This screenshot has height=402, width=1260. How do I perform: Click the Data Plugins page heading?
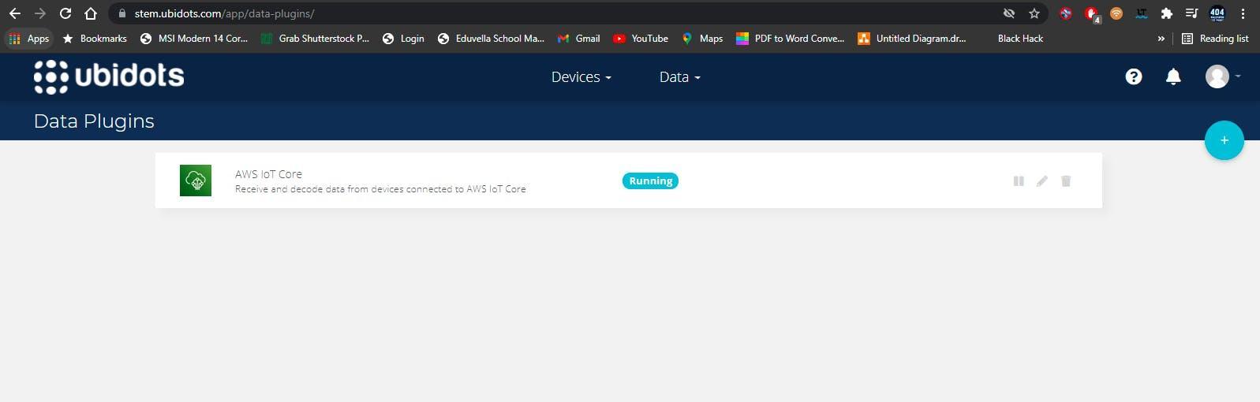94,121
